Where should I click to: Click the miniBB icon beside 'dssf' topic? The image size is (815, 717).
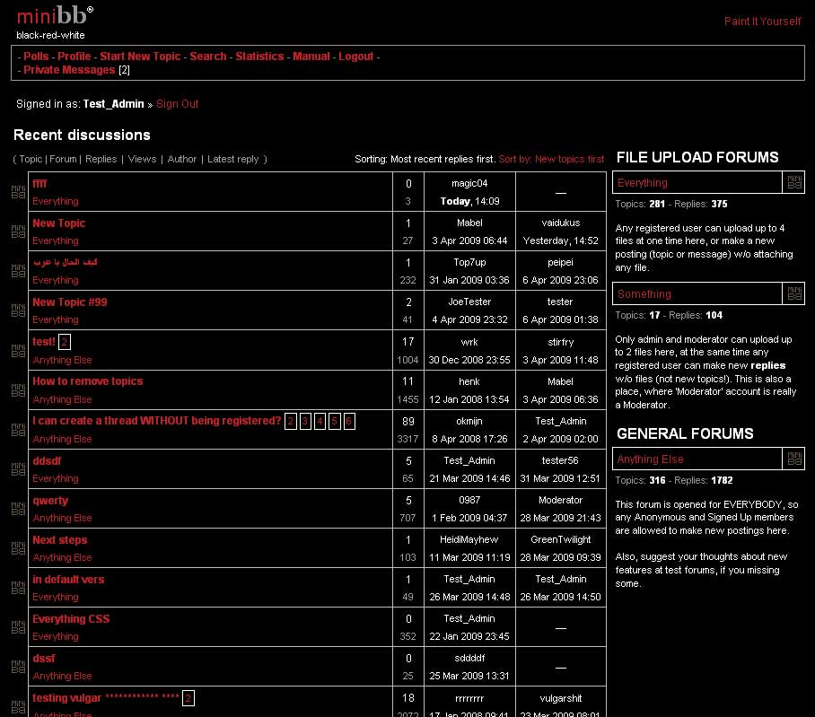[18, 666]
